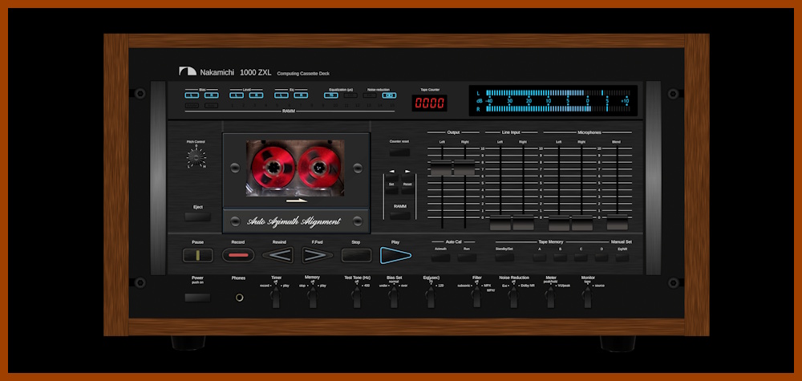802x381 pixels.
Task: Toggle the Filter subsonic/off/MPX switch
Action: point(476,297)
